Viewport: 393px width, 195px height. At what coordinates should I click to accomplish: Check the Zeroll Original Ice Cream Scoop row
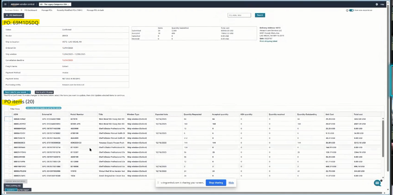click(10, 176)
